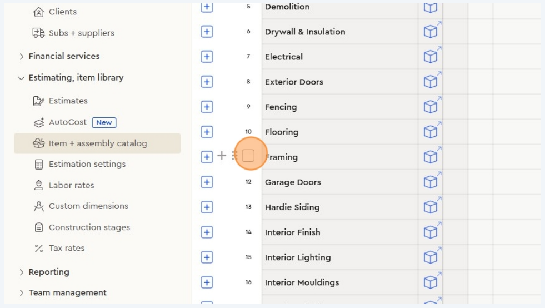Expand the Interior Finish row
The image size is (545, 308).
pos(207,232)
